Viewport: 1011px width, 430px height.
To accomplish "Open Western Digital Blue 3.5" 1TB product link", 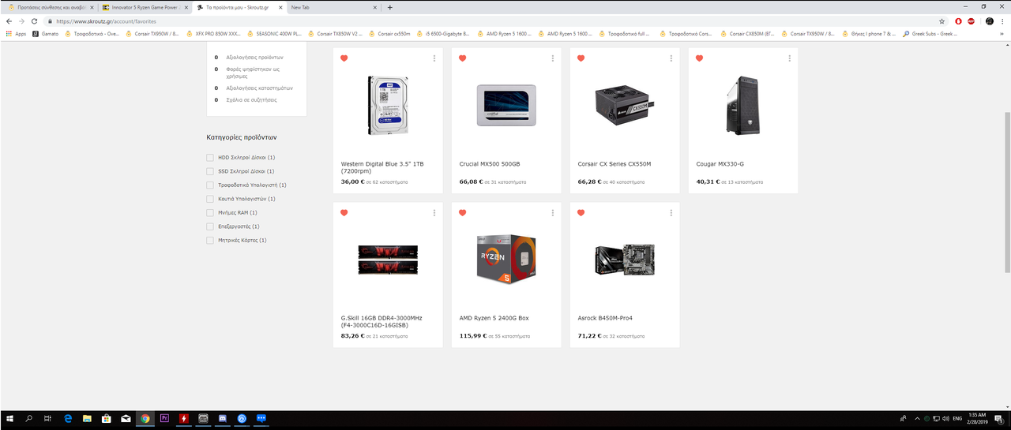I will click(382, 167).
